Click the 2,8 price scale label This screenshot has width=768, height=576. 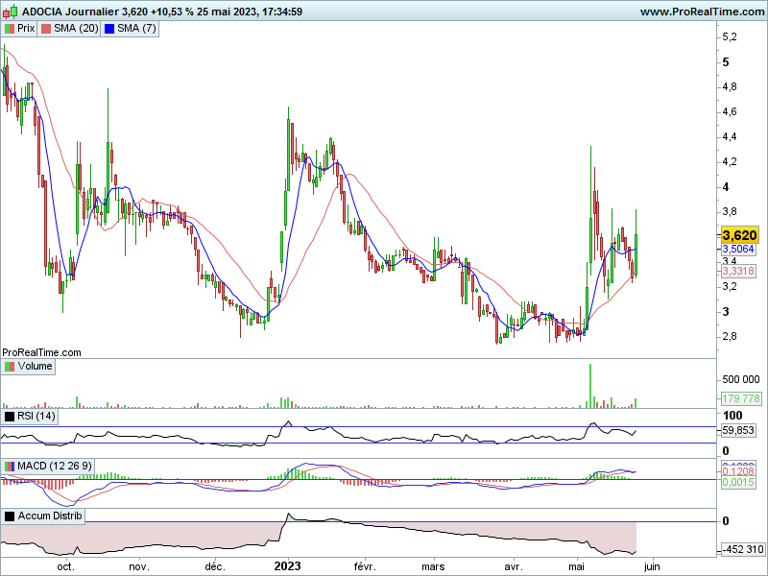pos(730,337)
